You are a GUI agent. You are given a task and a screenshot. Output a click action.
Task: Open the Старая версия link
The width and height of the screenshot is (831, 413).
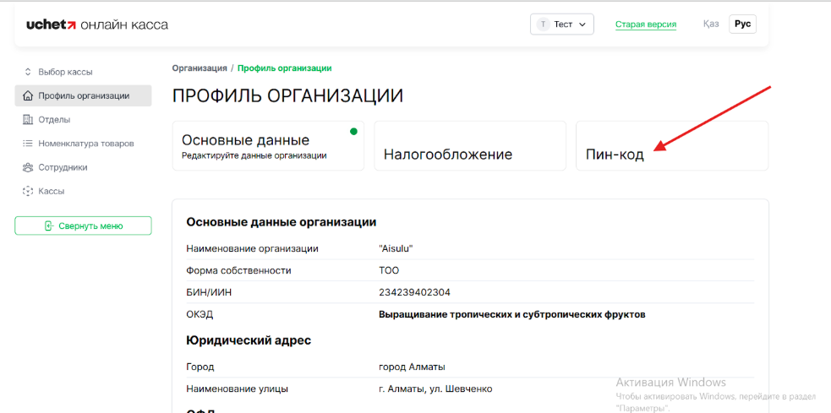pos(646,24)
